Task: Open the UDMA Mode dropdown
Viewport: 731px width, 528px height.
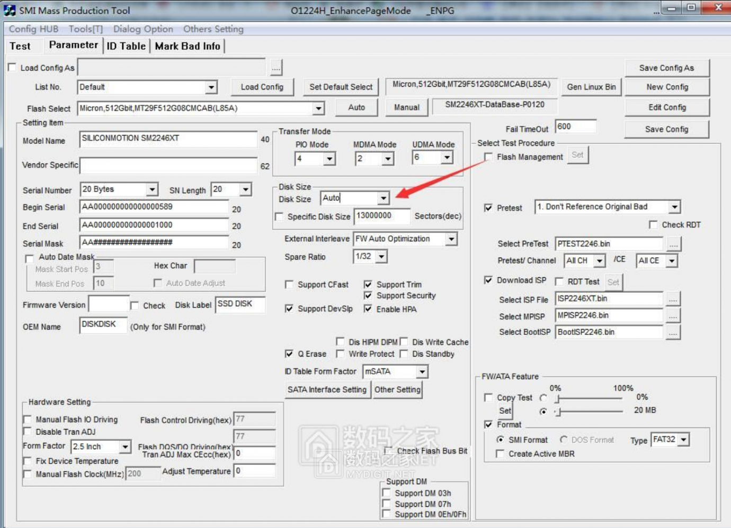Action: point(447,157)
